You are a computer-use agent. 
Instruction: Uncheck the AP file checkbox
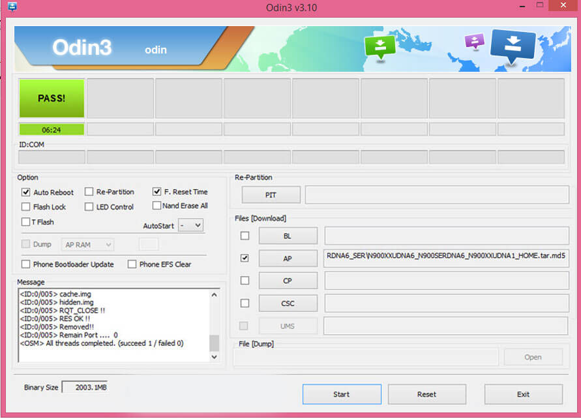(x=245, y=258)
